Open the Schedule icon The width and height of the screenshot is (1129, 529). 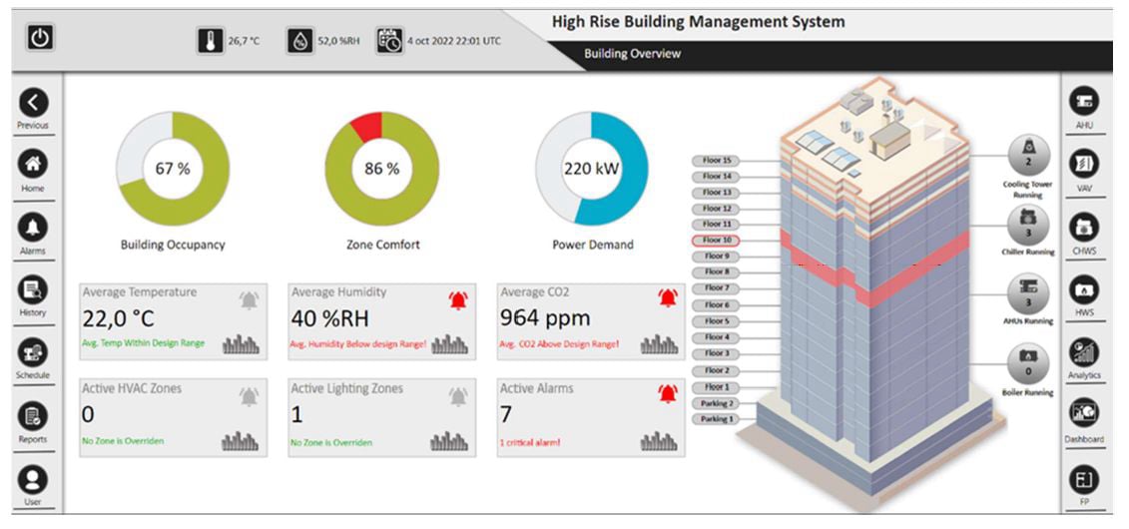(x=33, y=352)
